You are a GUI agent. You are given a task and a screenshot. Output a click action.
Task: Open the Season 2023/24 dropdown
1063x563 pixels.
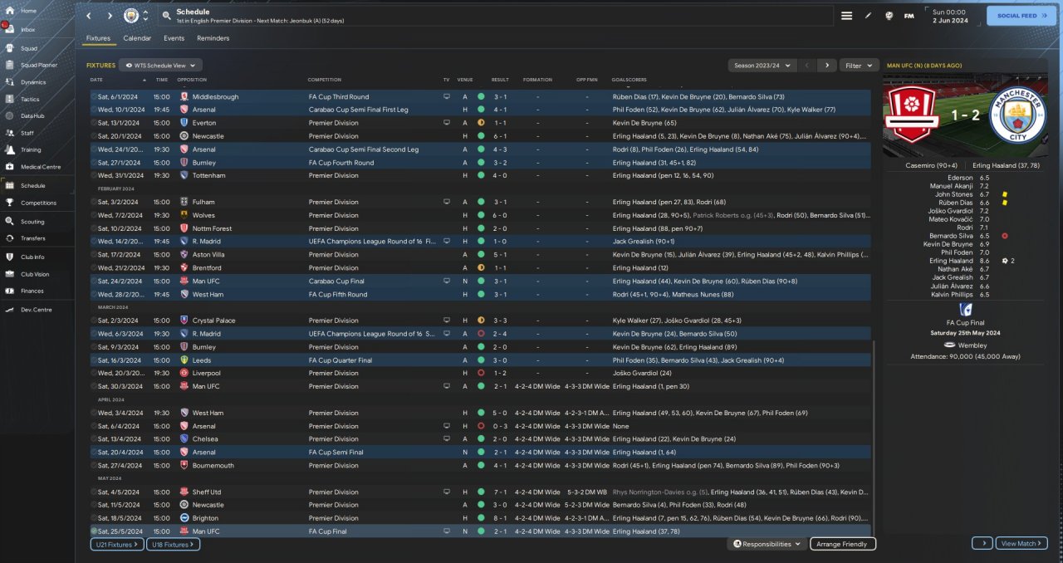[762, 65]
